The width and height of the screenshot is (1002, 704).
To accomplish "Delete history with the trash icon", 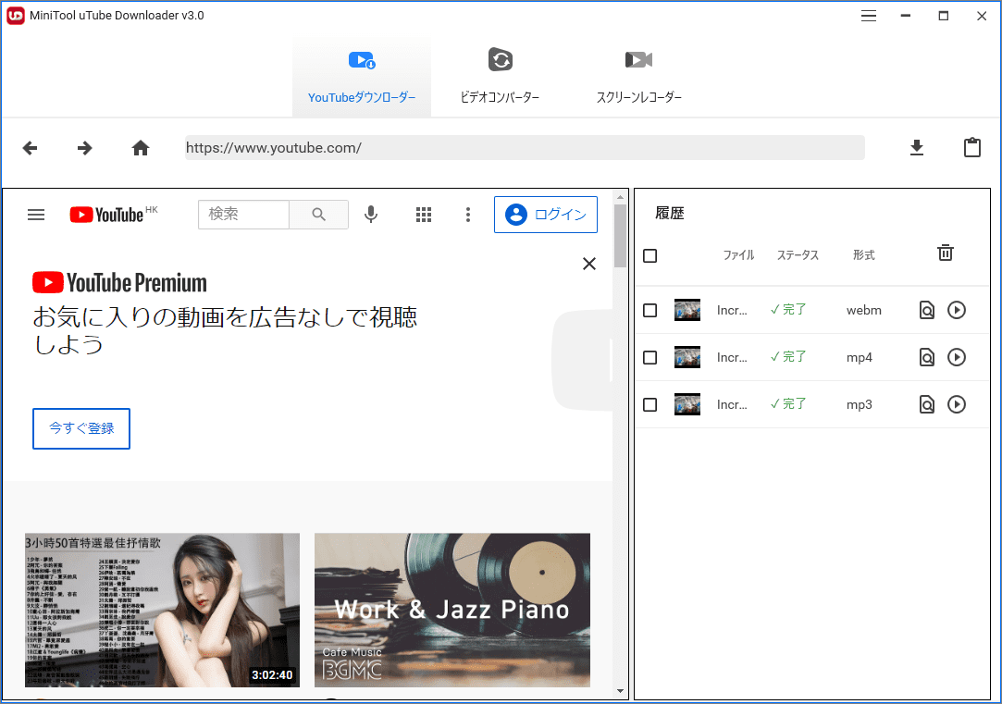I will (x=946, y=253).
